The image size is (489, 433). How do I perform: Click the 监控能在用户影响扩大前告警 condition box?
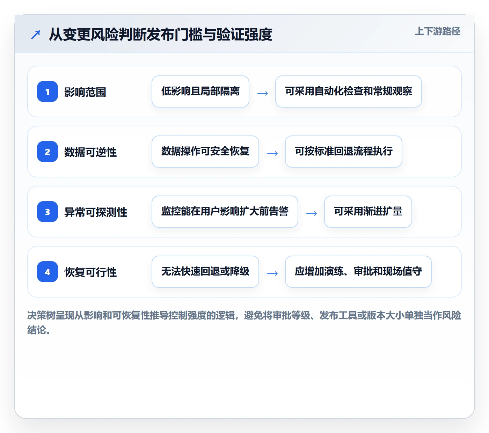225,212
